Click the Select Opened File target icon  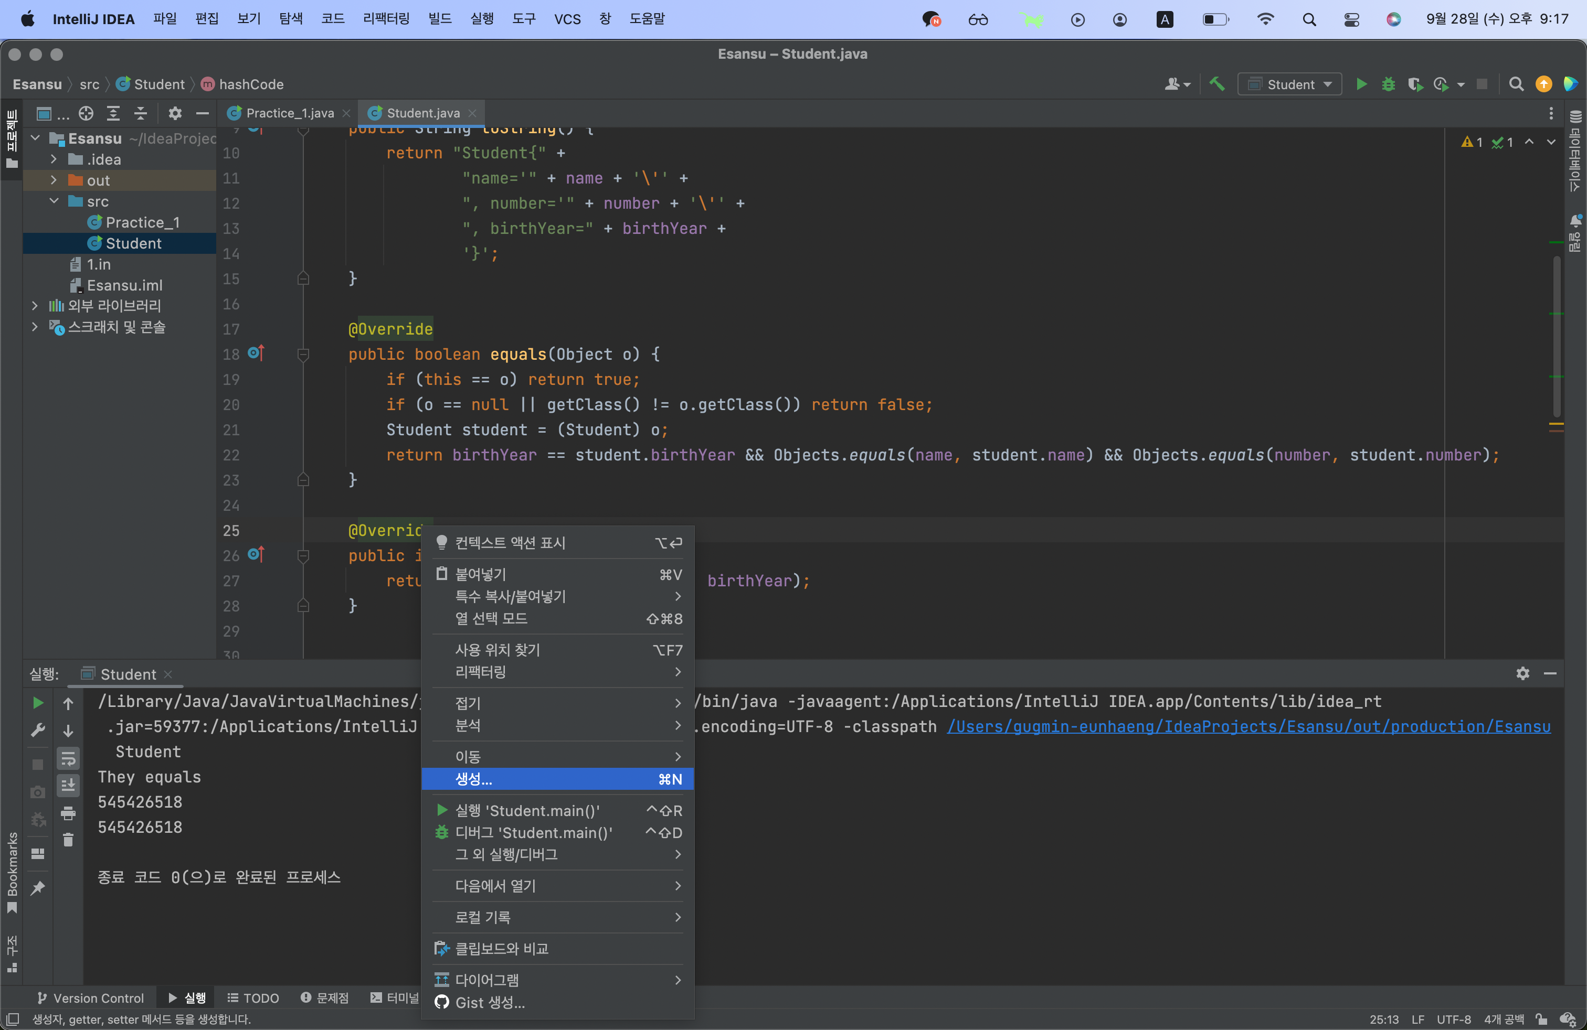86,113
